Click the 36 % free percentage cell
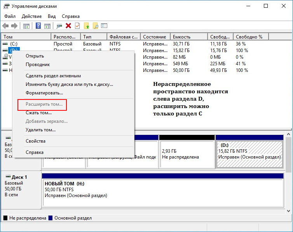Viewport: 293px width, 232px height. [x=241, y=44]
